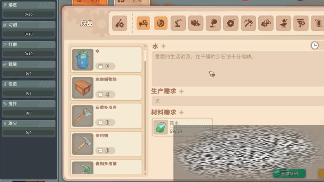Pick 多用镐 pickaxe from list
This screenshot has width=324, height=182.
(x=106, y=144)
